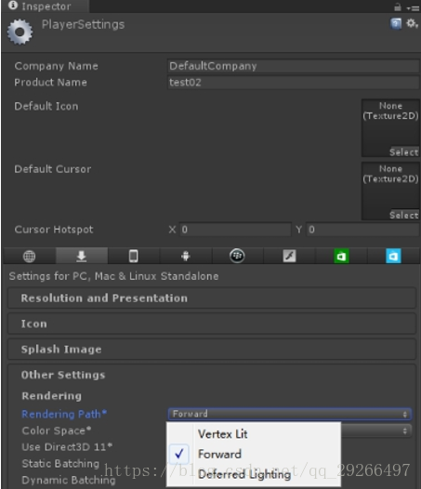Open the Rendering Path dropdown
Viewport: 421px width, 489px height.
tap(290, 414)
